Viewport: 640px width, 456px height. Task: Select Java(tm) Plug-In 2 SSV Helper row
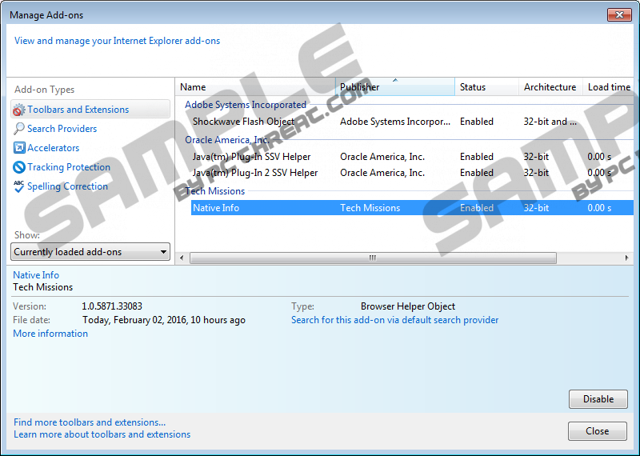[x=254, y=173]
